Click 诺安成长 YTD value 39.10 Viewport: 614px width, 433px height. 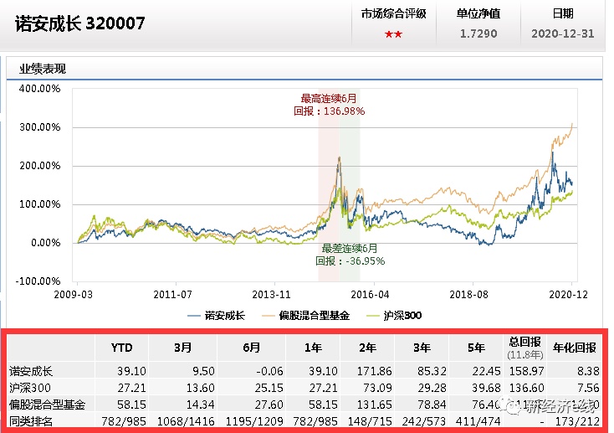pos(131,371)
